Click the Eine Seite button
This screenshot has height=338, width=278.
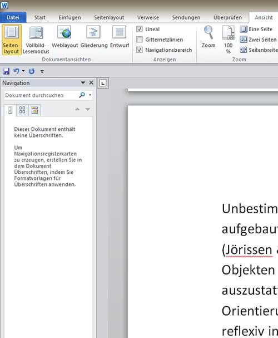pos(256,29)
